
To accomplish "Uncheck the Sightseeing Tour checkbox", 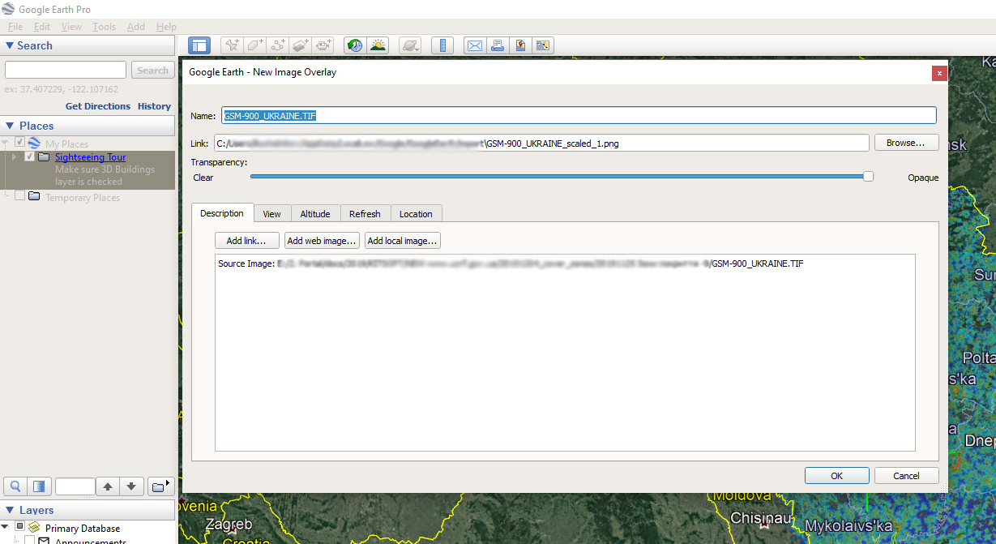I will (x=30, y=156).
